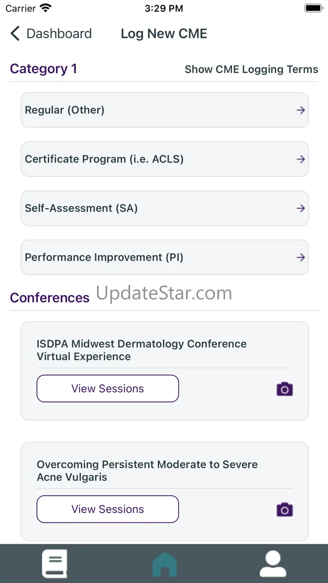
Task: Tap the arrow on Regular (Other)
Action: coord(300,110)
